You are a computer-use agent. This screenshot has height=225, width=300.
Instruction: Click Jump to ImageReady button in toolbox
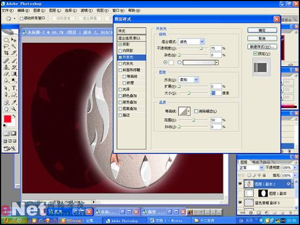pos(10,149)
